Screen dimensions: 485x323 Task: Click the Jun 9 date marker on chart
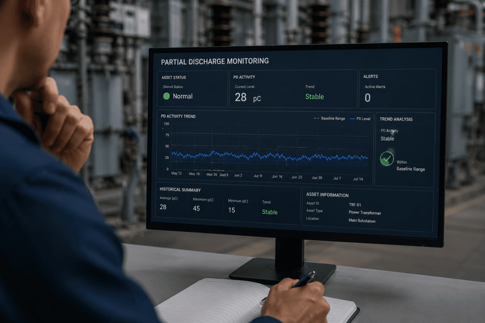[x=258, y=176]
